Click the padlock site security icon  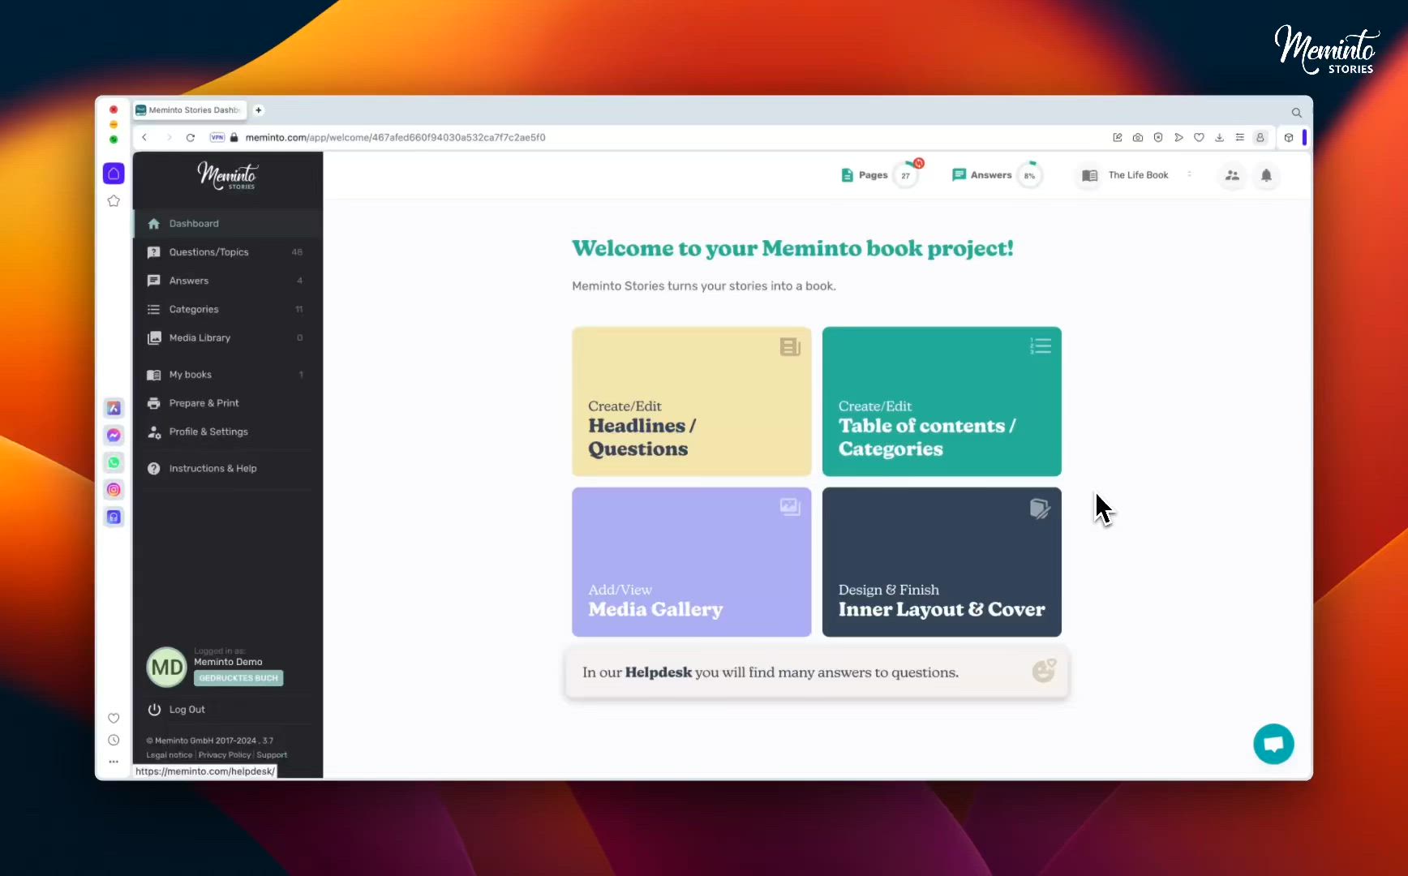tap(234, 137)
